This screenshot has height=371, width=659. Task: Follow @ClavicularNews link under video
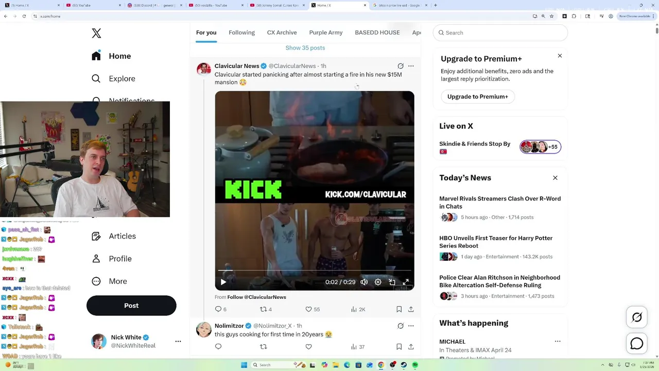coord(257,297)
